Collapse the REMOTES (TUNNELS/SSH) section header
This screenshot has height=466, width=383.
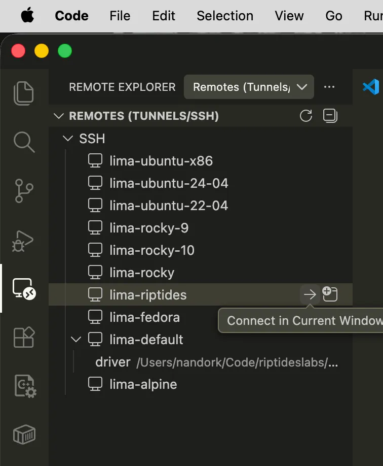pos(58,116)
